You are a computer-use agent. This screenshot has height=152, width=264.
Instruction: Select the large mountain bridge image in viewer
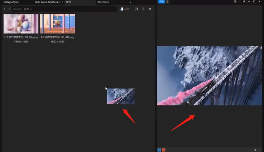point(210,76)
